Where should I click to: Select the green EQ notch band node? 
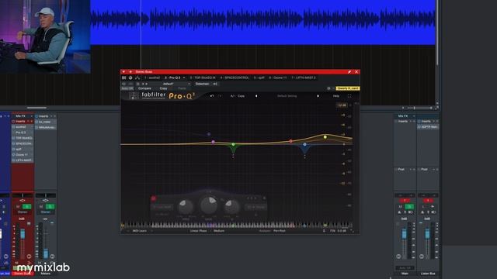click(233, 144)
